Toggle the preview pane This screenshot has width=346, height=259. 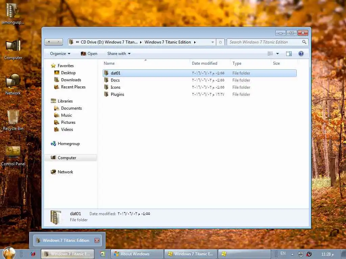coord(289,54)
